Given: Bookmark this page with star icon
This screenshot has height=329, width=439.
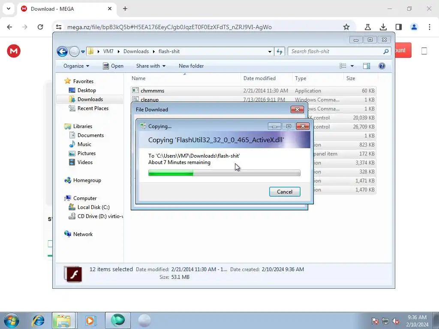Looking at the screenshot, I should [x=346, y=27].
